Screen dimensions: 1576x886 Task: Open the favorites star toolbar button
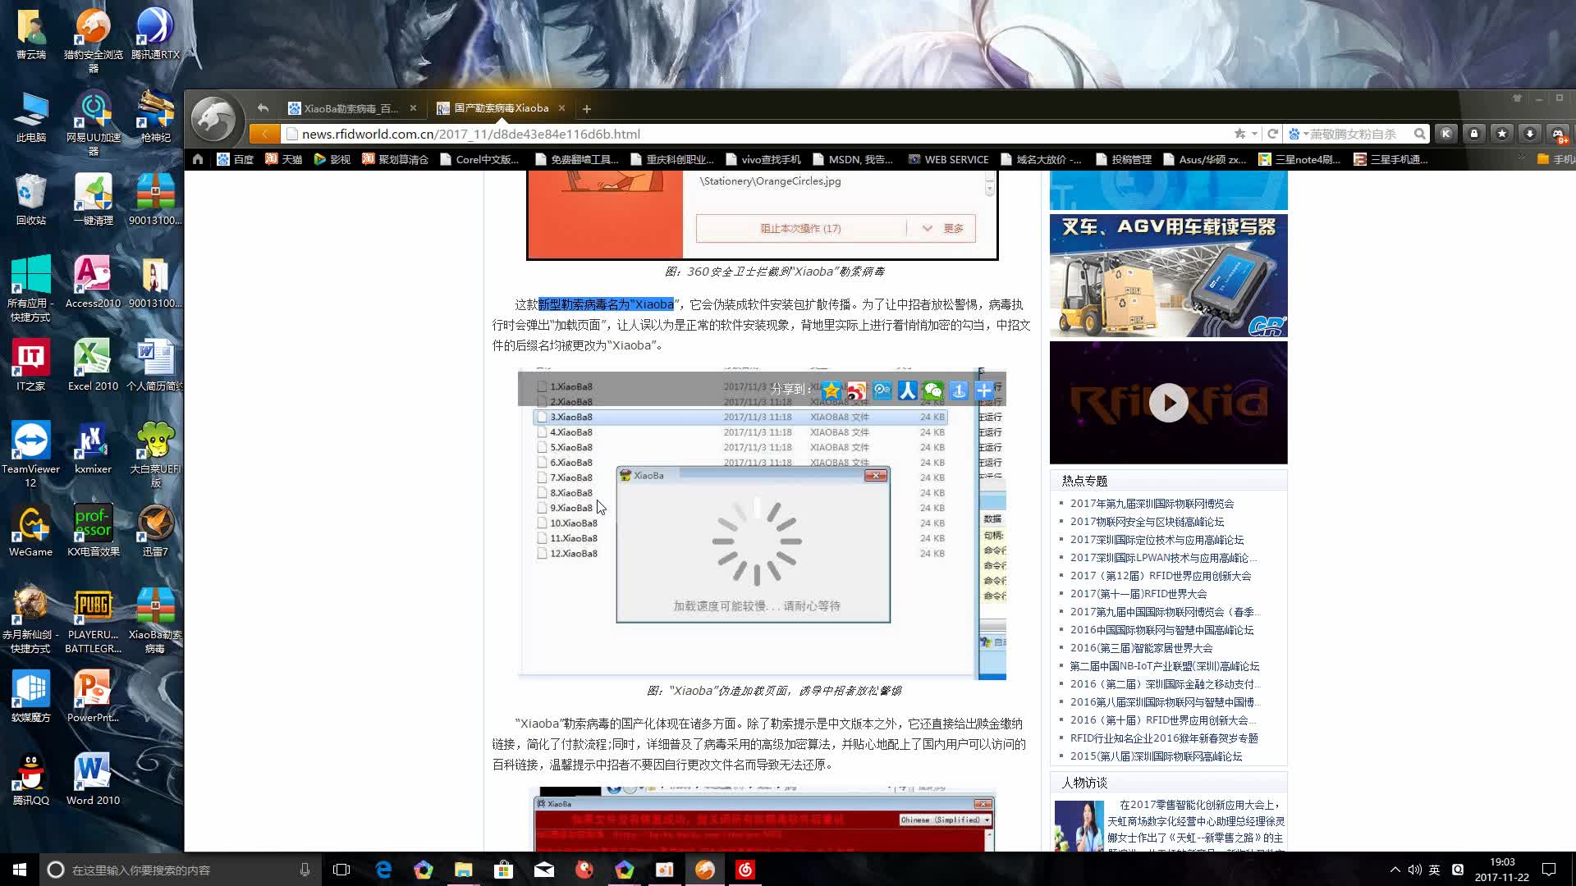pyautogui.click(x=1502, y=134)
